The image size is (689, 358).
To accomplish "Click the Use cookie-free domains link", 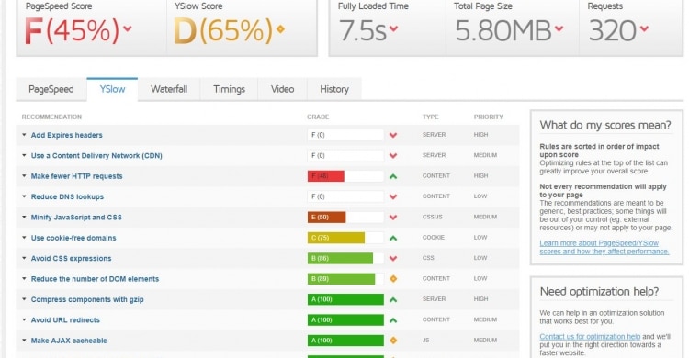I will 73,238.
